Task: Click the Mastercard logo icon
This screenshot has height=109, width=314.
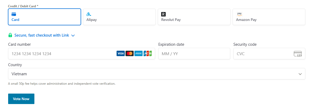Action: (x=129, y=54)
